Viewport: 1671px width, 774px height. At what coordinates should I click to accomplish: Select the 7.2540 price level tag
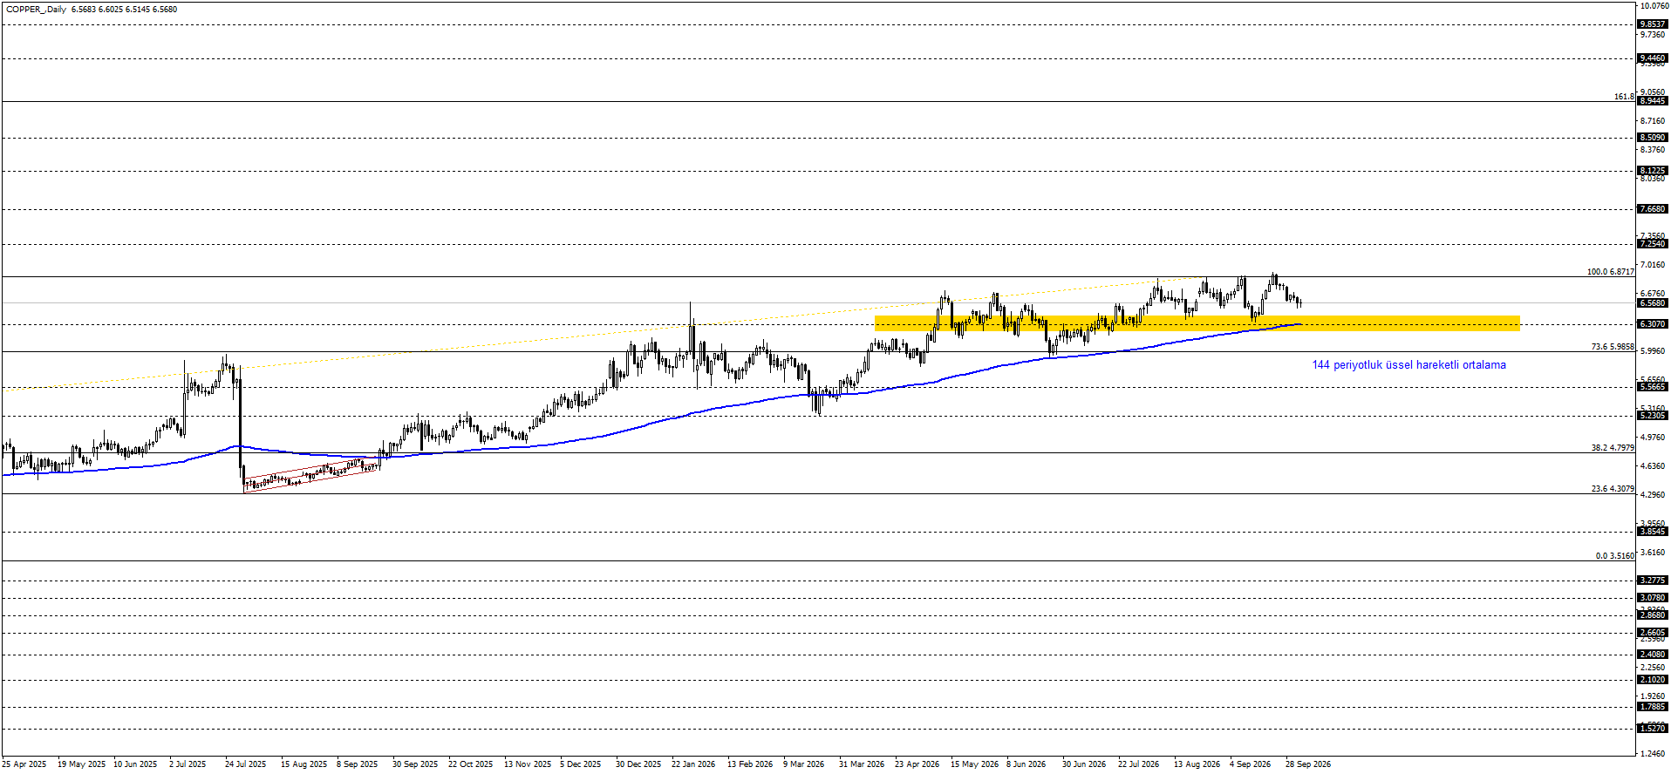pyautogui.click(x=1653, y=244)
